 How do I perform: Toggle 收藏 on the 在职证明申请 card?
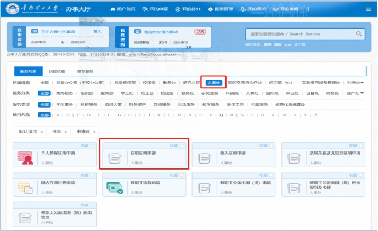[x=177, y=145]
